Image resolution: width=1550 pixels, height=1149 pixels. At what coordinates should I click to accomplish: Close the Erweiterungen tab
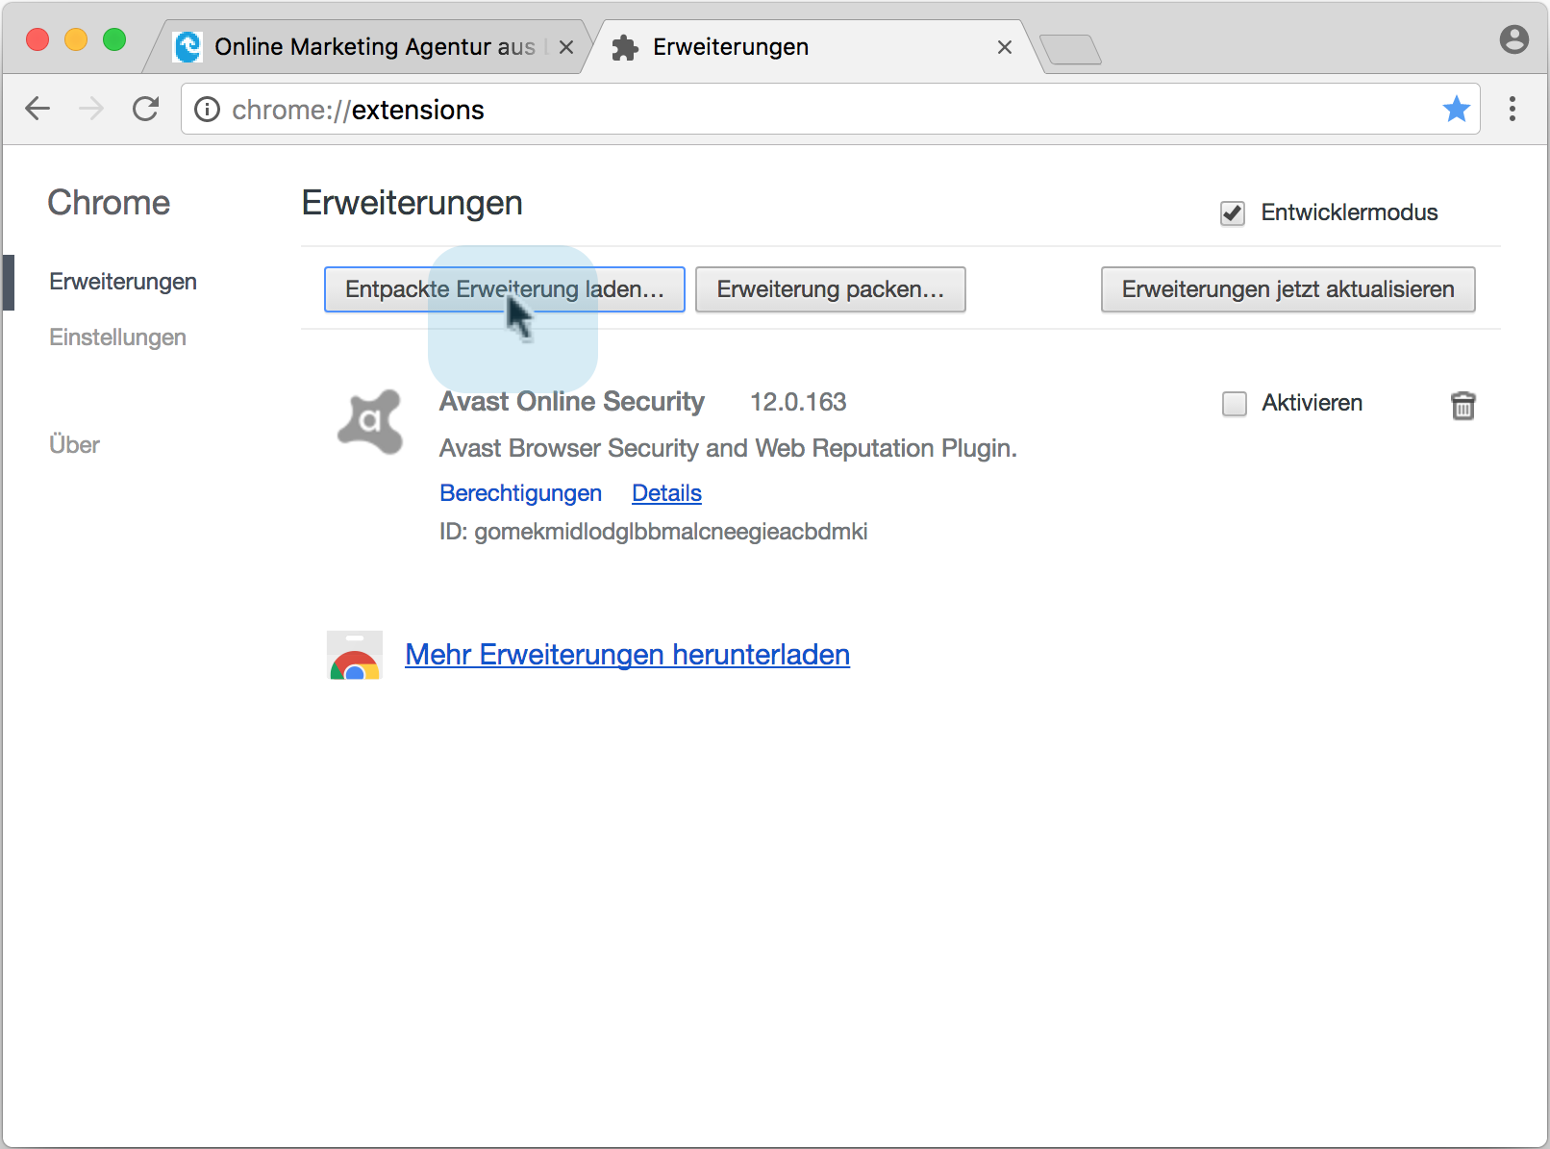click(x=1005, y=47)
